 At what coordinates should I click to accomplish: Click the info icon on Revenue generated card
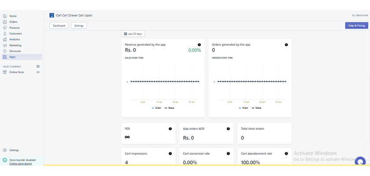tap(199, 45)
